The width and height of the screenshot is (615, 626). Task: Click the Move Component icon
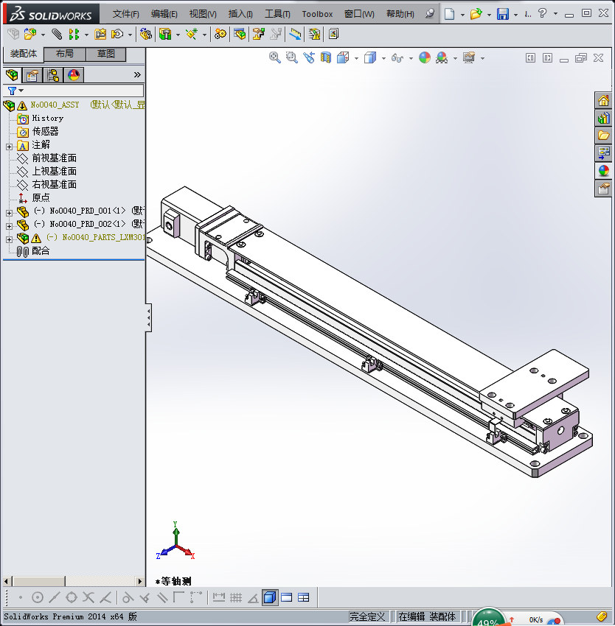point(117,35)
